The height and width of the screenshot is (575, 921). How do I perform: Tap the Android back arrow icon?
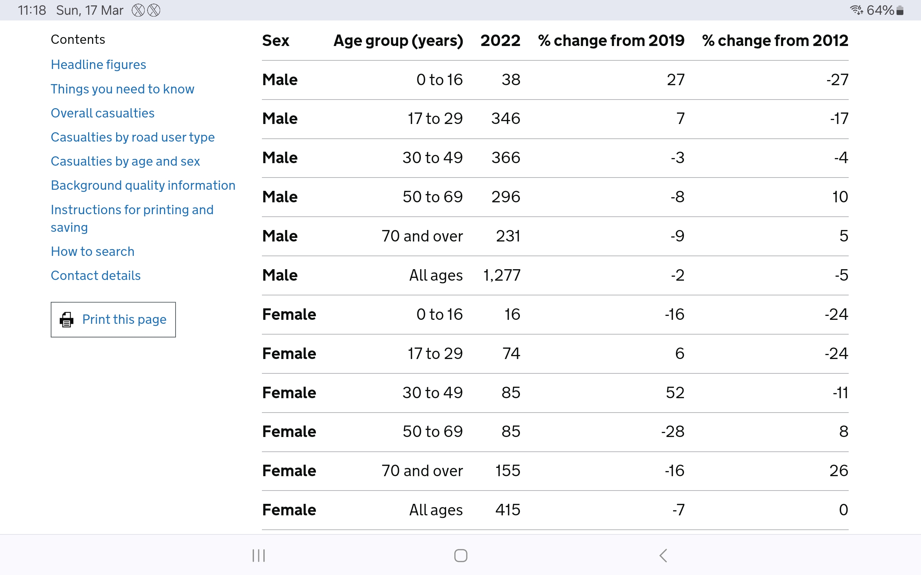point(663,556)
